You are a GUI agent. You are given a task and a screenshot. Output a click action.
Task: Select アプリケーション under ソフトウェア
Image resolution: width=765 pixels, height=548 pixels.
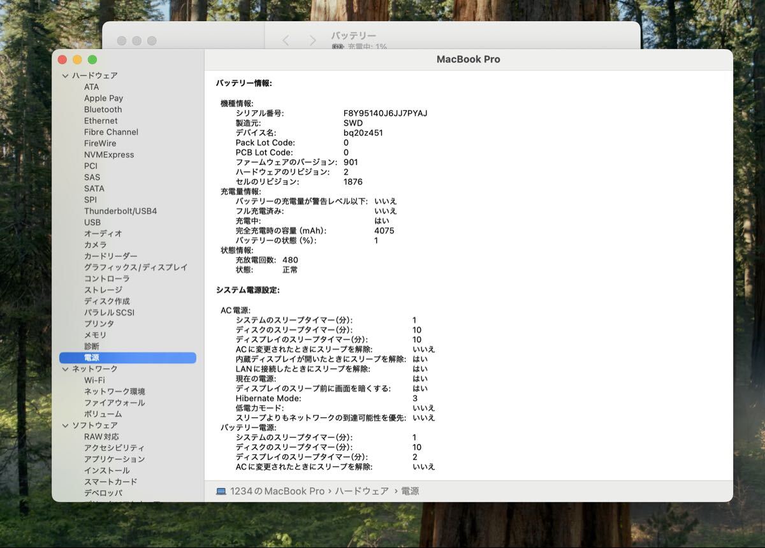coord(114,459)
